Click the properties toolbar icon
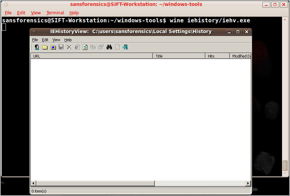The image size is (290, 196). [101, 47]
